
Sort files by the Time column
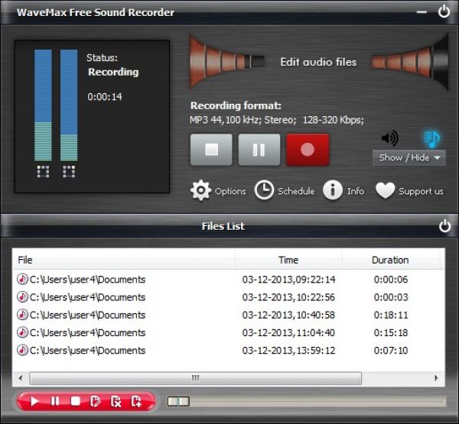click(x=288, y=260)
